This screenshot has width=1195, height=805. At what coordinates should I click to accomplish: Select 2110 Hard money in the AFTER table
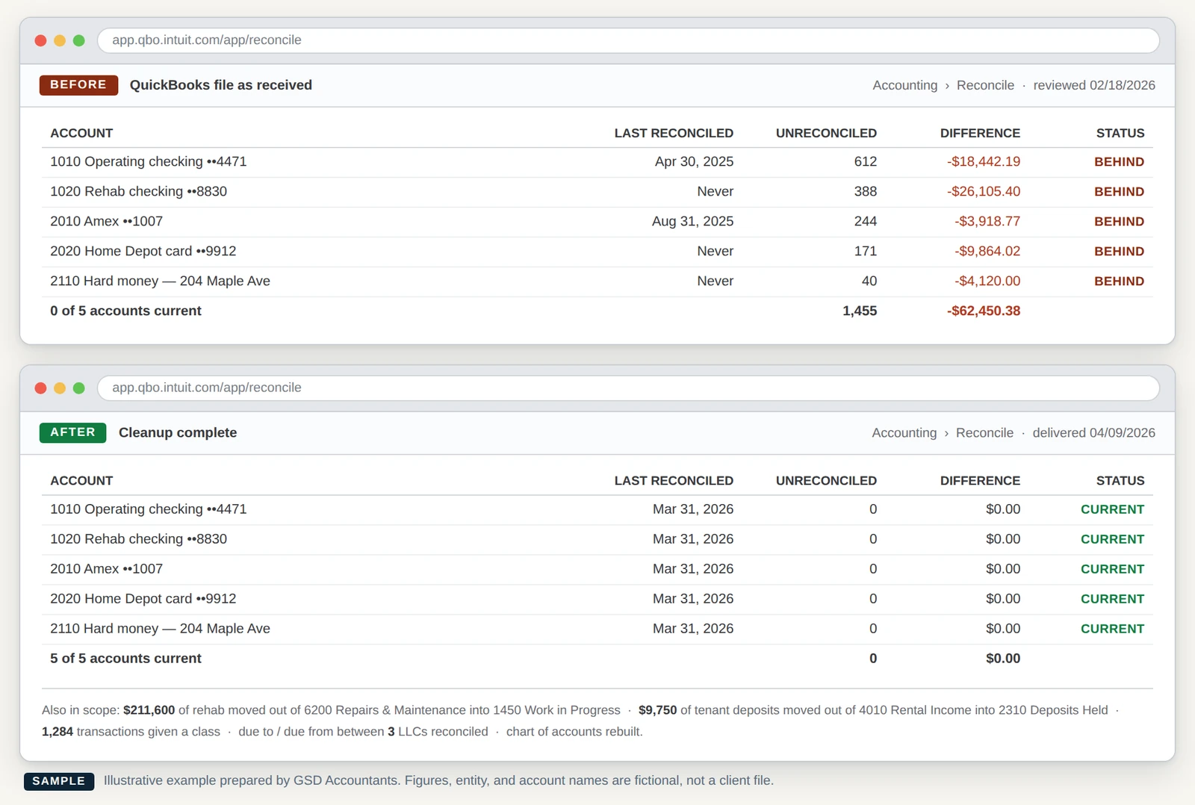tap(160, 628)
